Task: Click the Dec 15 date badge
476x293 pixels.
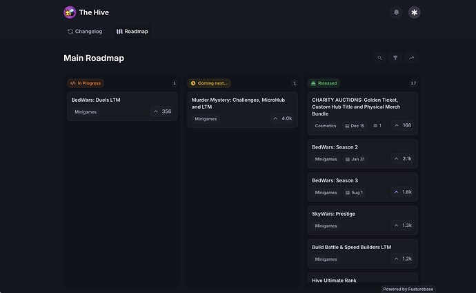Action: 355,126
